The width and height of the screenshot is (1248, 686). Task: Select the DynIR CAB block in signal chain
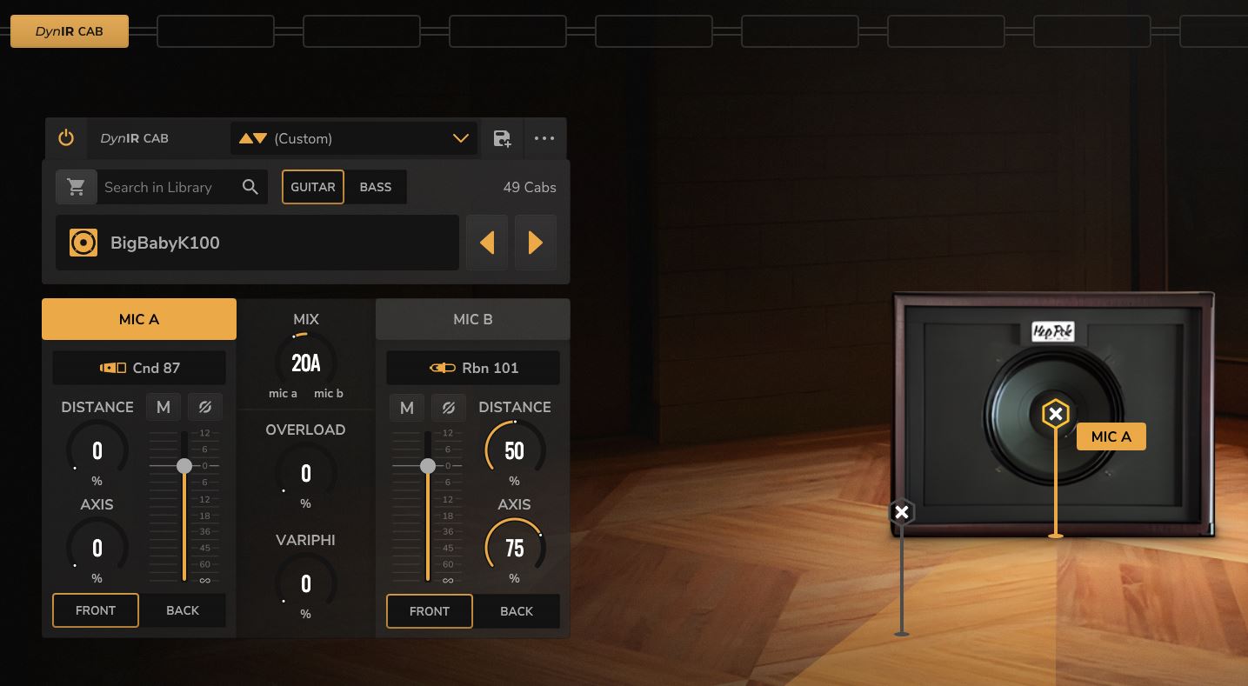point(70,31)
